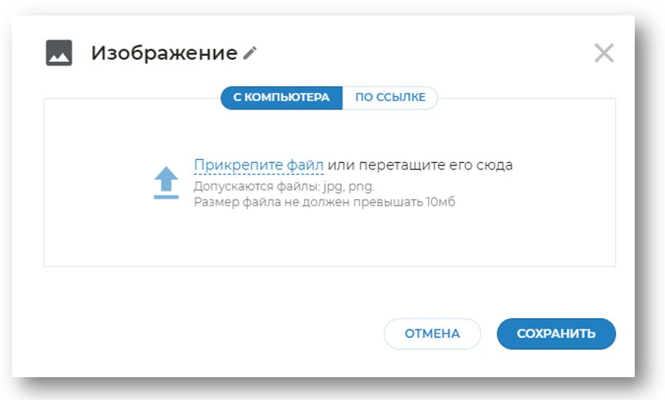Open the ПО ССЫЛКЕ tab

390,97
